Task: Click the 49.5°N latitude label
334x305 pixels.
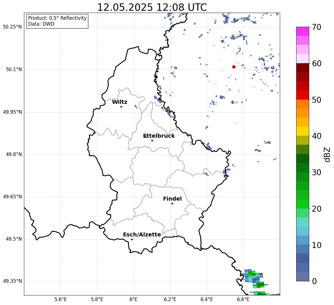Action: 14,239
